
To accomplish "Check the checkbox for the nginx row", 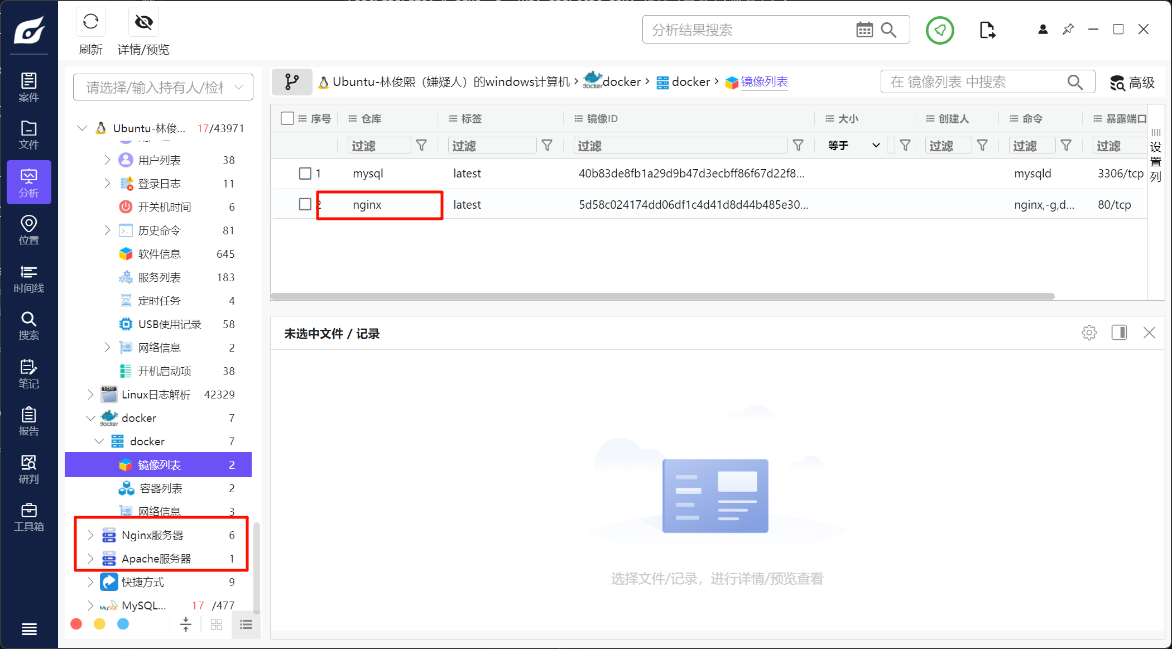I will pos(305,204).
